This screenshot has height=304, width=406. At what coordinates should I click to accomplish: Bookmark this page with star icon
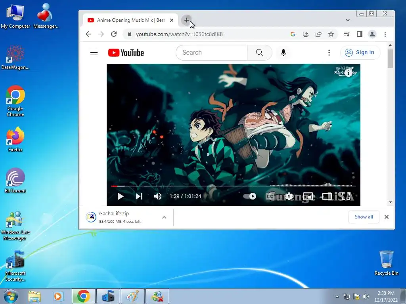(x=331, y=34)
